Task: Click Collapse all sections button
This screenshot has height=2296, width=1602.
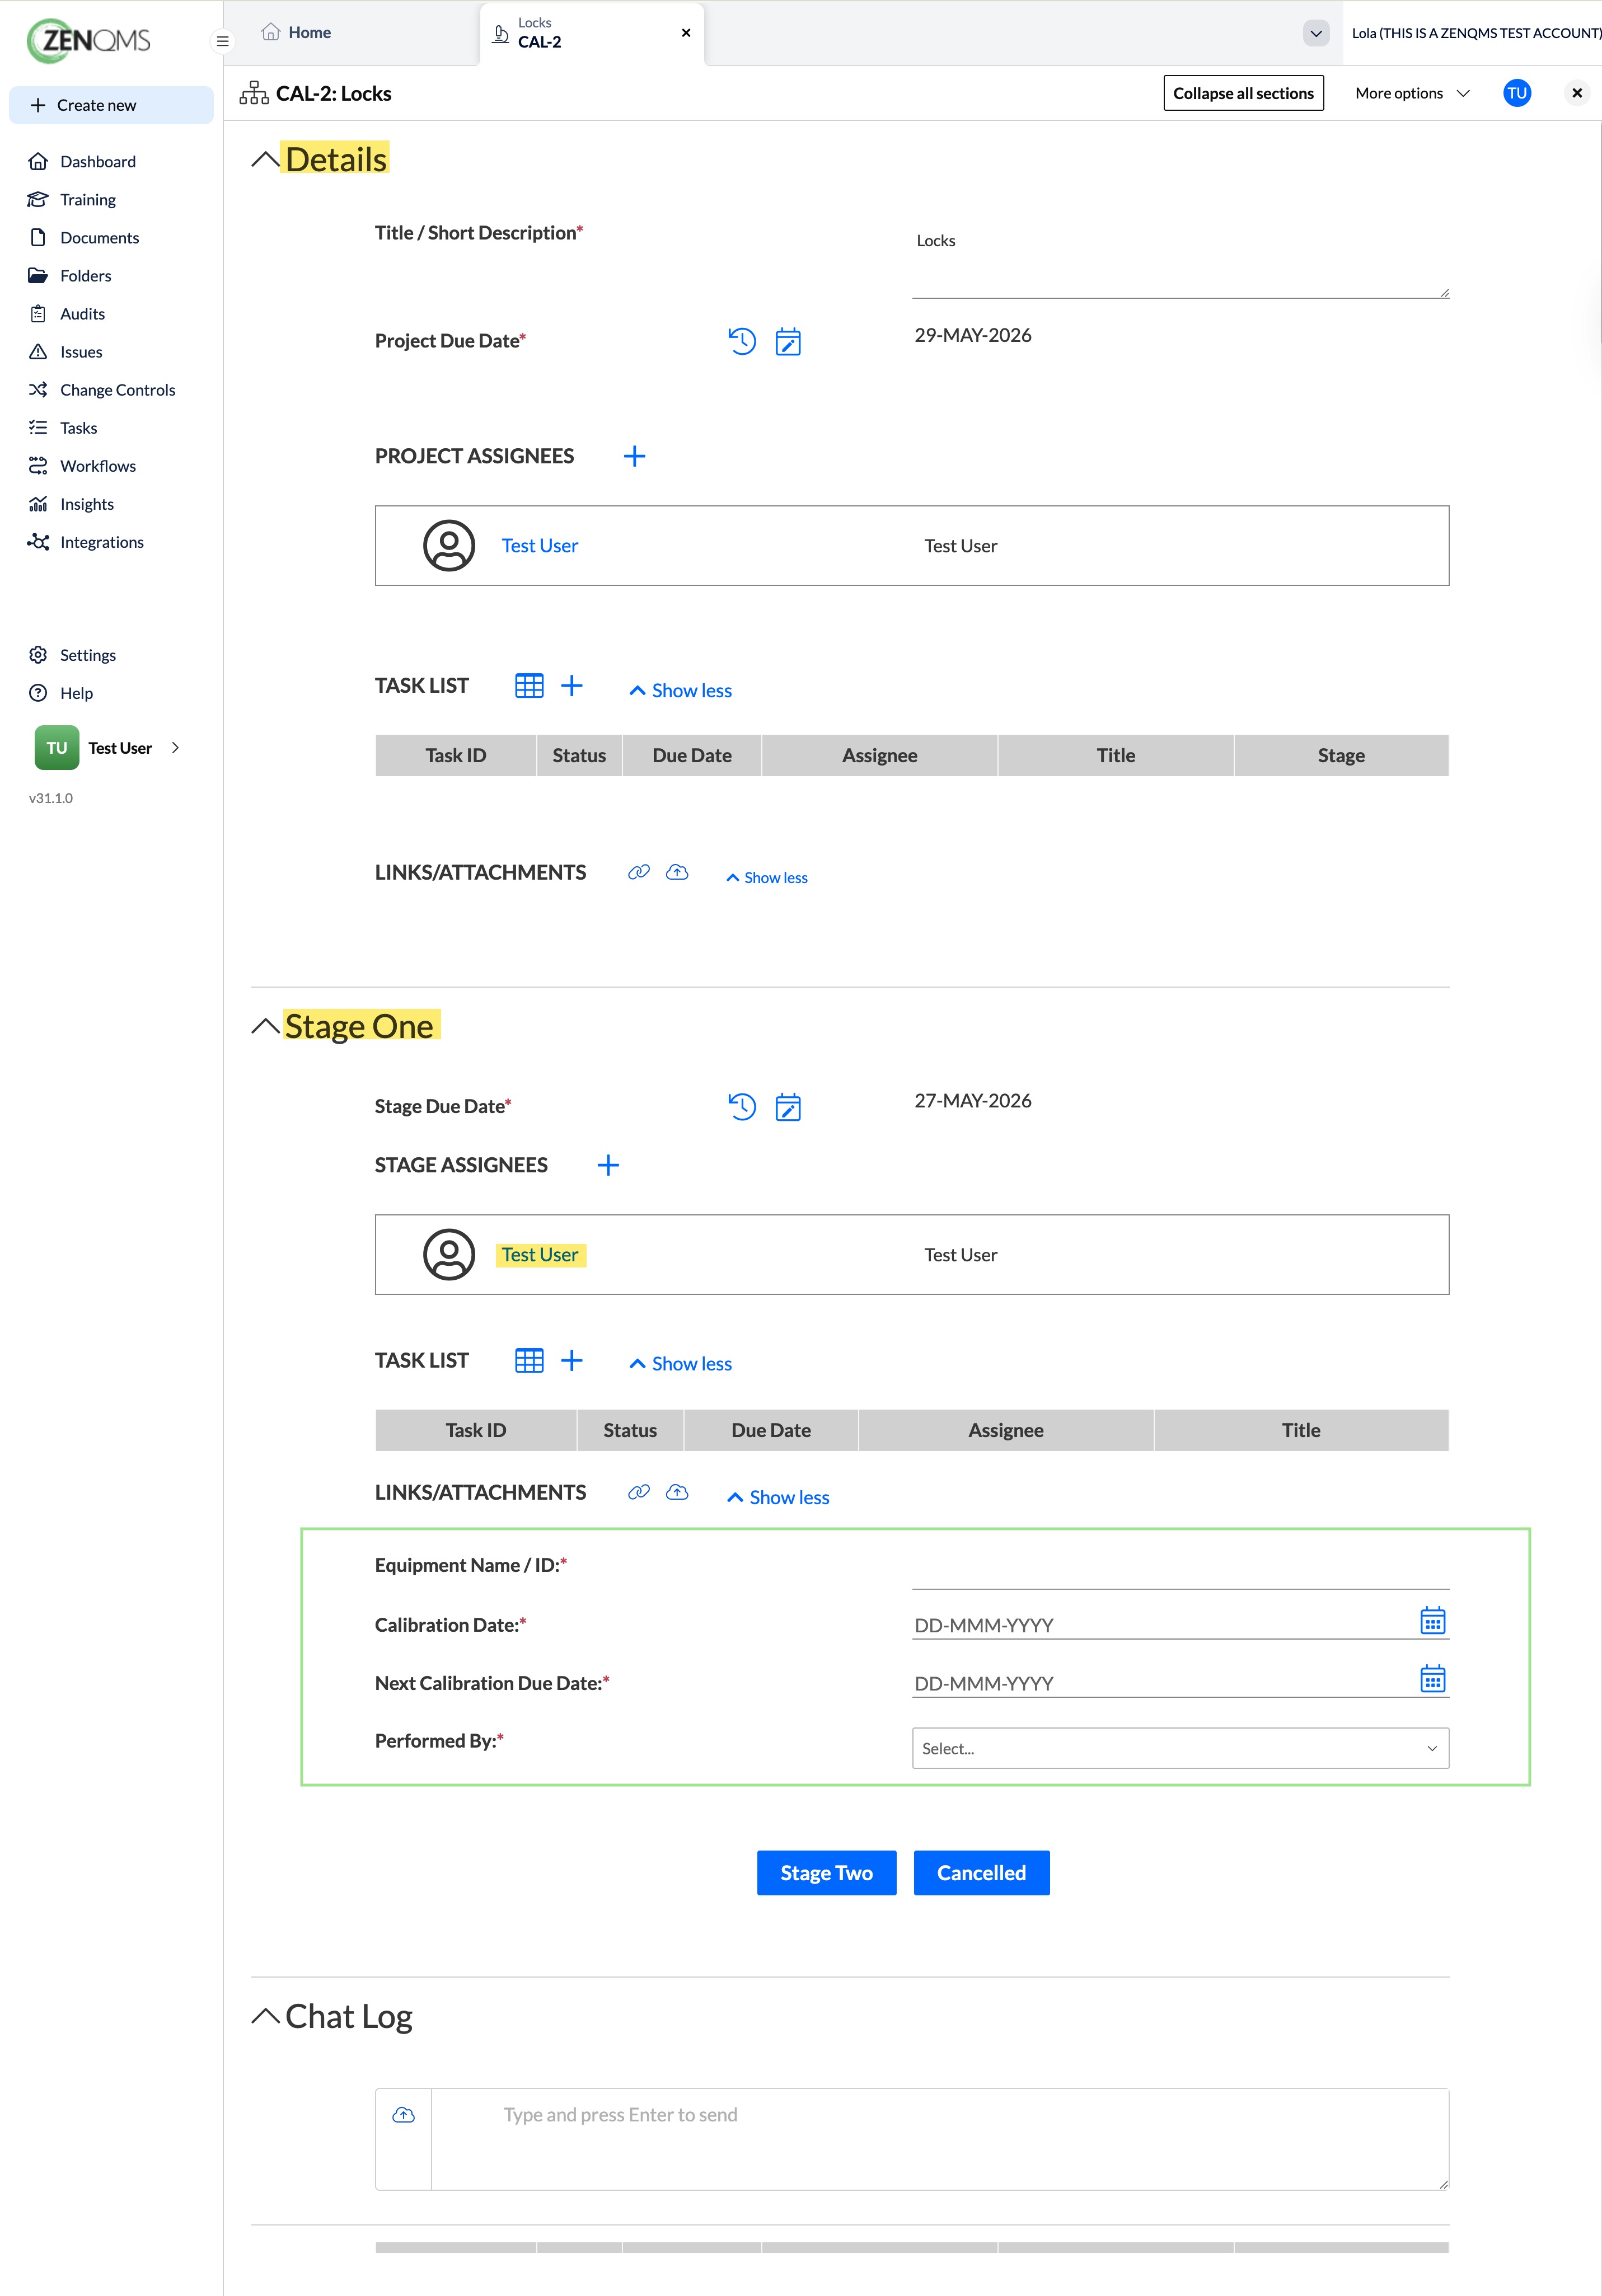Action: click(x=1243, y=93)
